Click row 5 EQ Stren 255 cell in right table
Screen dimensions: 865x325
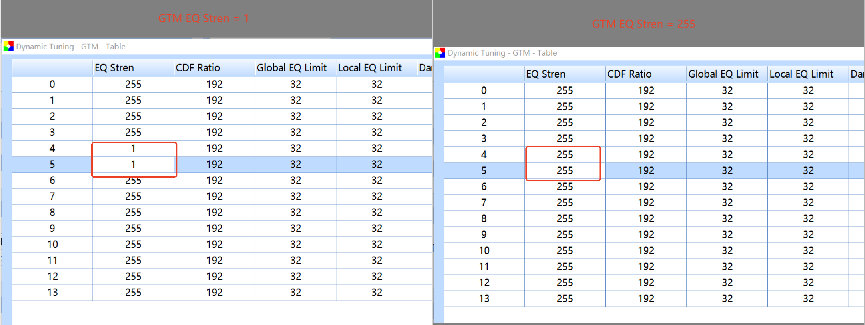point(565,171)
